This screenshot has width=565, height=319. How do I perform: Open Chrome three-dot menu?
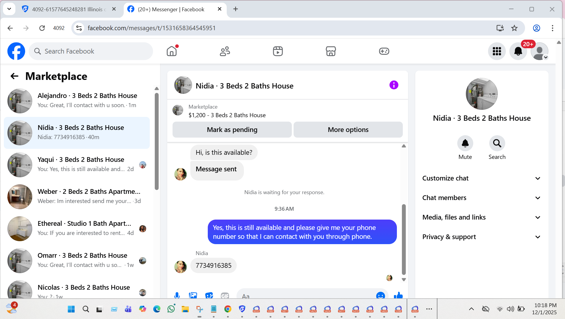click(553, 28)
